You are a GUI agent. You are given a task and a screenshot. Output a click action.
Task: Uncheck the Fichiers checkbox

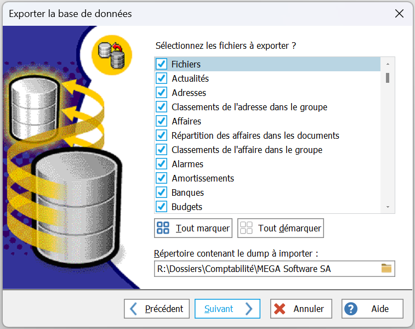162,64
